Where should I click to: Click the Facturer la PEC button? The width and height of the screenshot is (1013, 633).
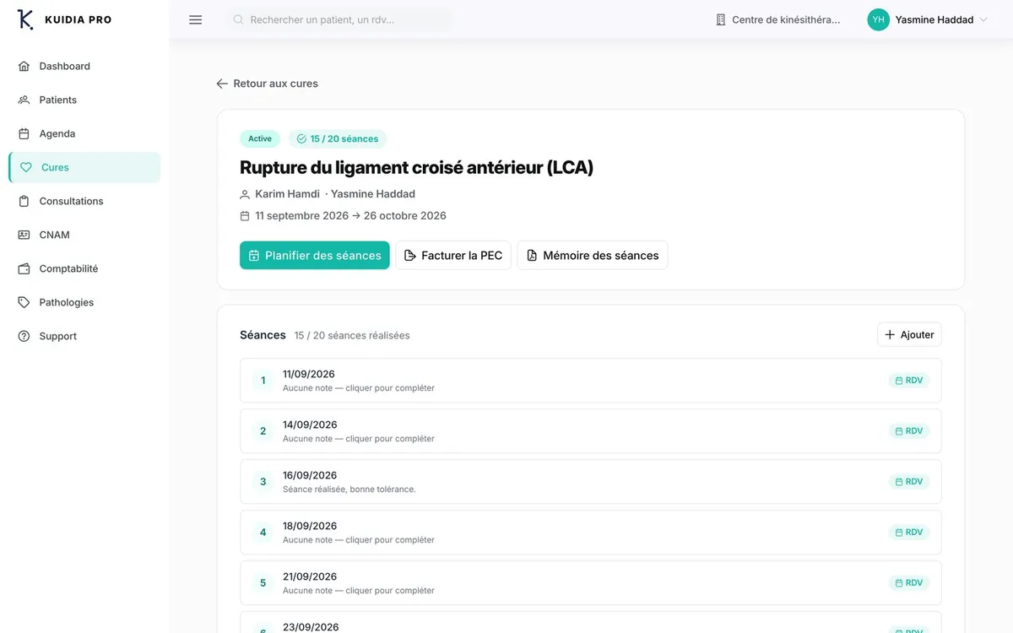(453, 255)
